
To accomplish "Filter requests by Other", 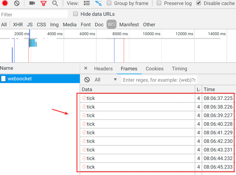I will point(149,25).
